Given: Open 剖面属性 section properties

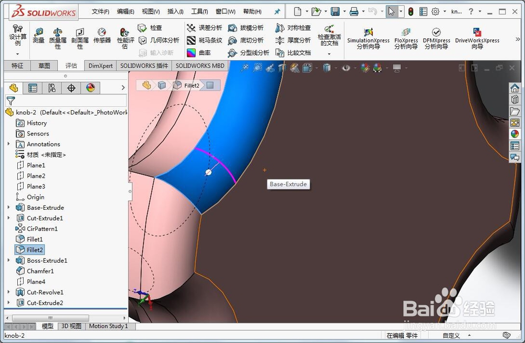Looking at the screenshot, I should coord(80,38).
